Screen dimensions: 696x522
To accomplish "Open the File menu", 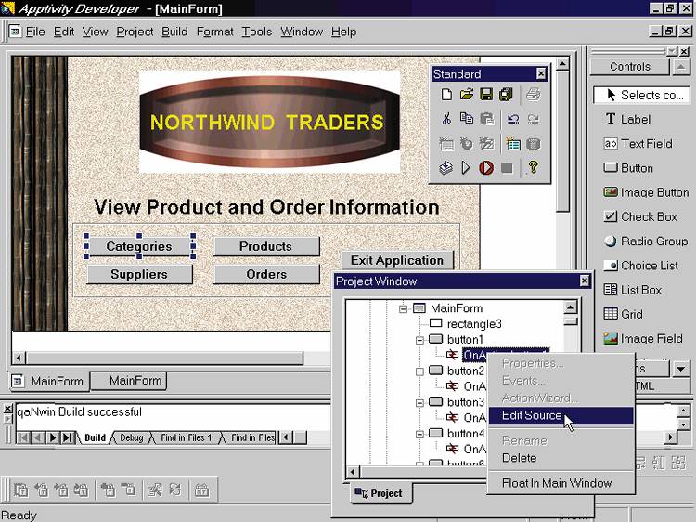I will tap(35, 32).
